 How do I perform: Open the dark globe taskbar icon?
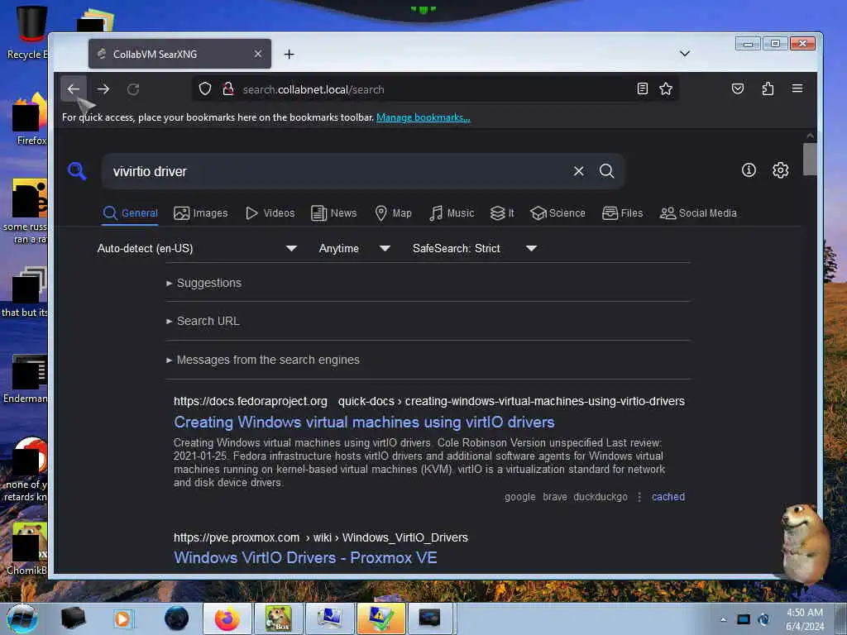click(177, 618)
